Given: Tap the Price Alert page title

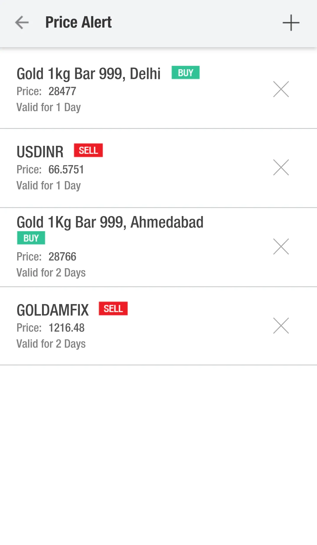Looking at the screenshot, I should (x=78, y=23).
